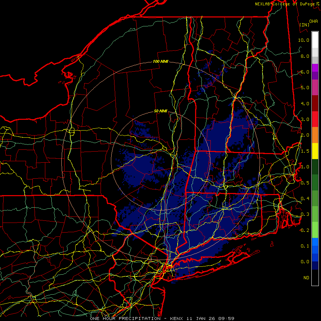
Task: Click the KENX station identifier in caption
Action: pos(177,319)
